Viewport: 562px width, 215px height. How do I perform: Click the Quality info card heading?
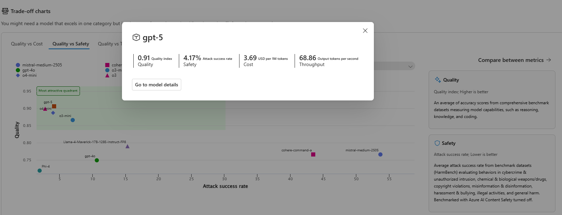(451, 80)
